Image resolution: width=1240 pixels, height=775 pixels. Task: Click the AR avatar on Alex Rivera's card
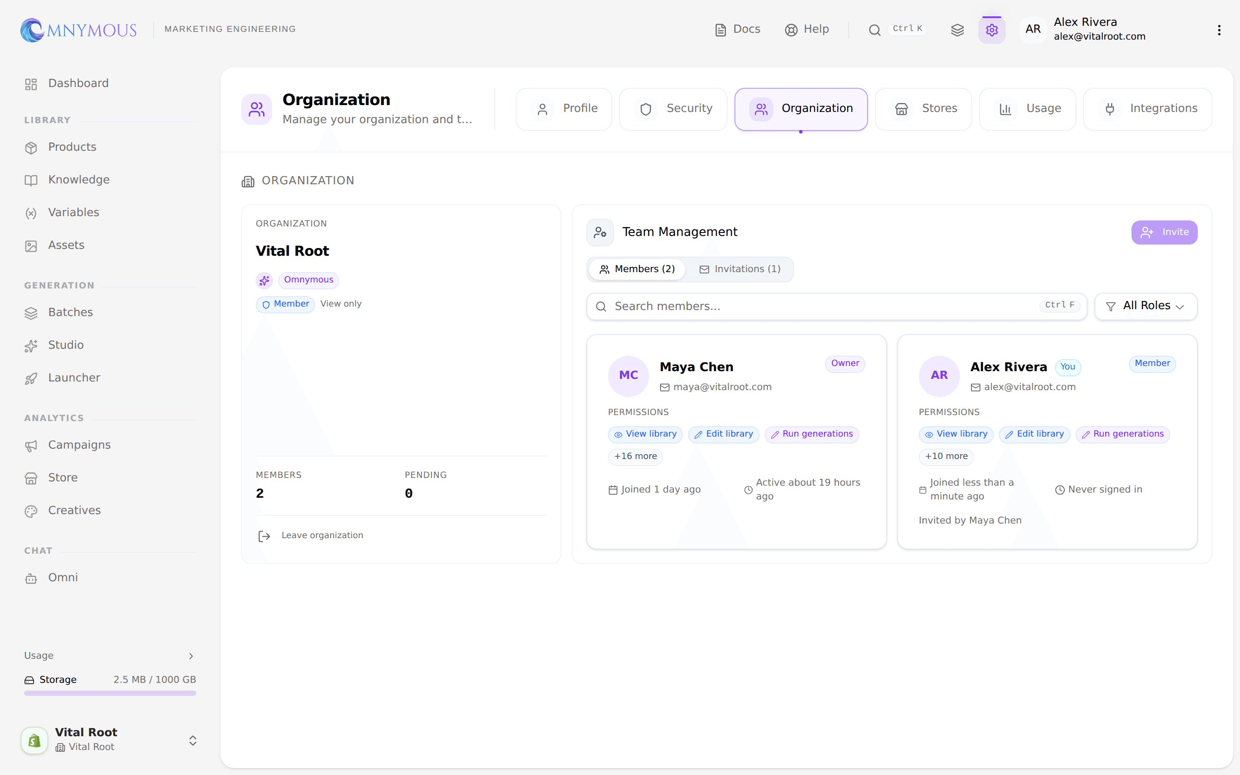[x=939, y=376]
